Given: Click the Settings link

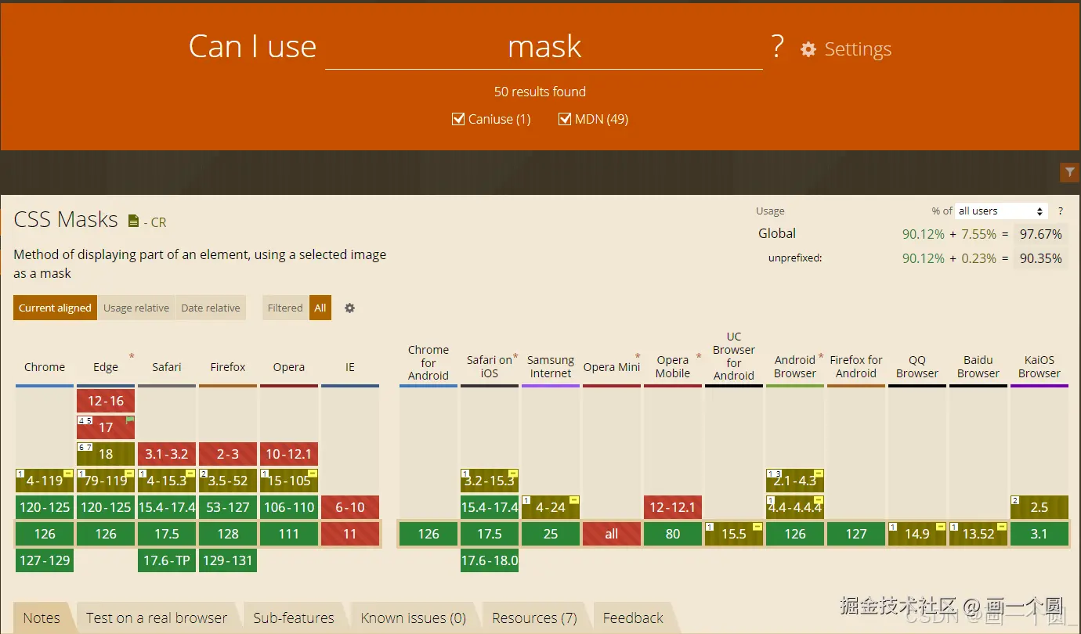Looking at the screenshot, I should tap(858, 49).
